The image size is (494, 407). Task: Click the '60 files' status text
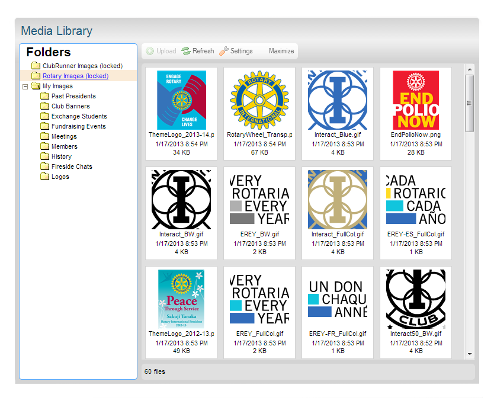point(155,371)
